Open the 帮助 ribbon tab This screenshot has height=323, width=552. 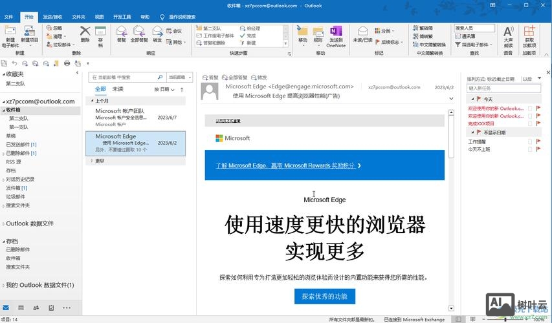tap(145, 17)
